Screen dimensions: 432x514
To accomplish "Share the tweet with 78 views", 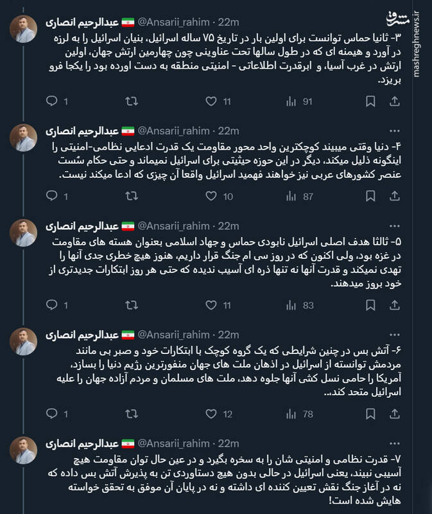I will [395, 414].
